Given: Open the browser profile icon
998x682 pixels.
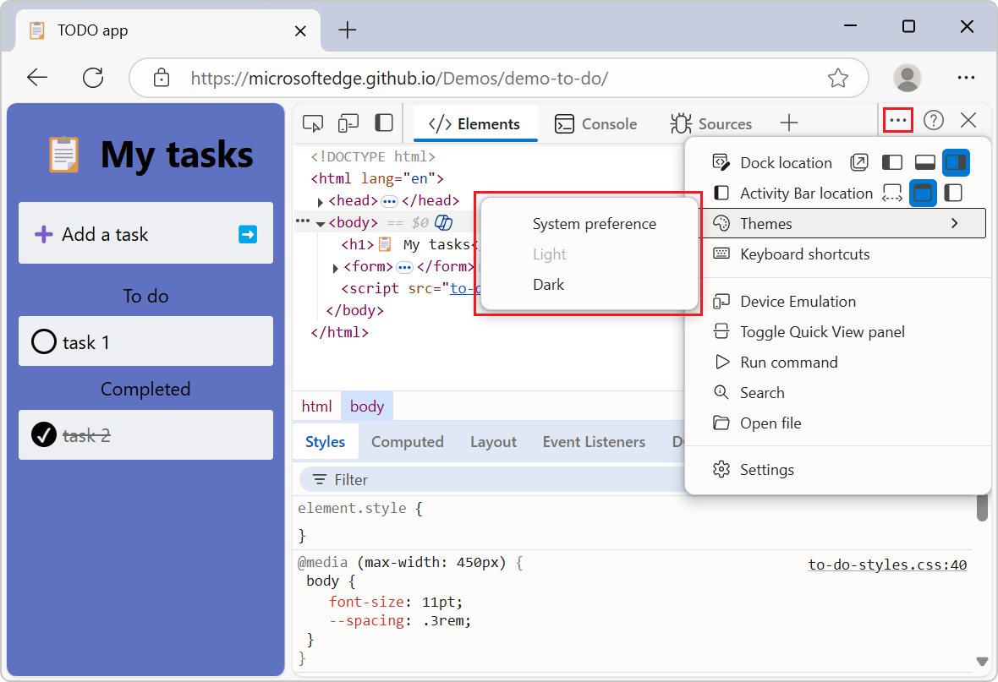Looking at the screenshot, I should [907, 78].
